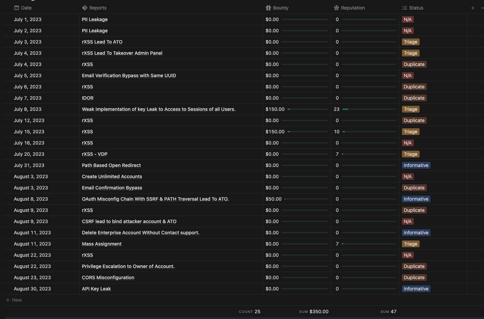This screenshot has height=319, width=484.
Task: Click the bounty SUM $350.00 summary
Action: coord(314,312)
